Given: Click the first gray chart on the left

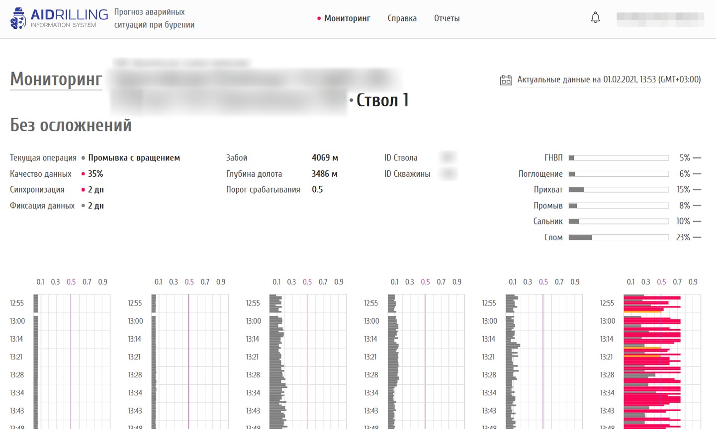Looking at the screenshot, I should pyautogui.click(x=72, y=361).
